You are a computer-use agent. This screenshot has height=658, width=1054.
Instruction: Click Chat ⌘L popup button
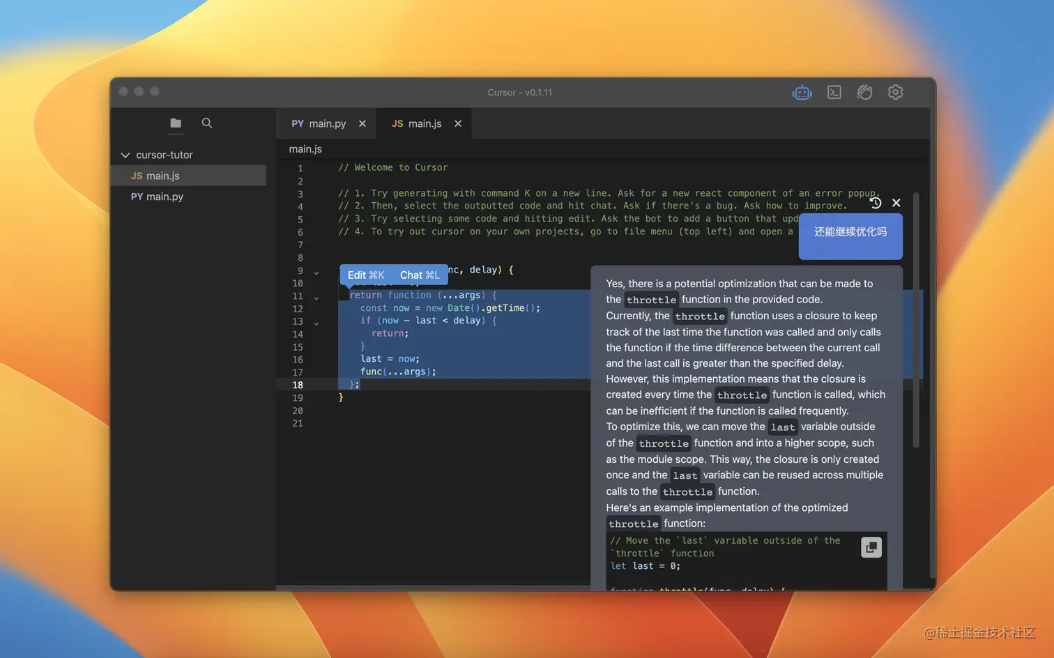coord(420,275)
